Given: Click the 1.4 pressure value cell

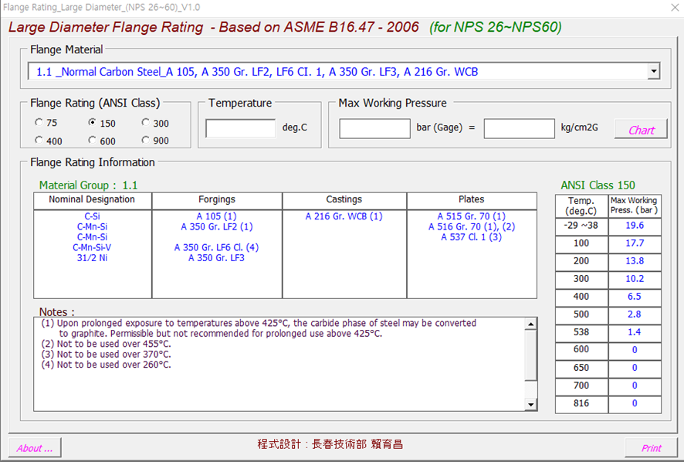Looking at the screenshot, I should click(635, 332).
